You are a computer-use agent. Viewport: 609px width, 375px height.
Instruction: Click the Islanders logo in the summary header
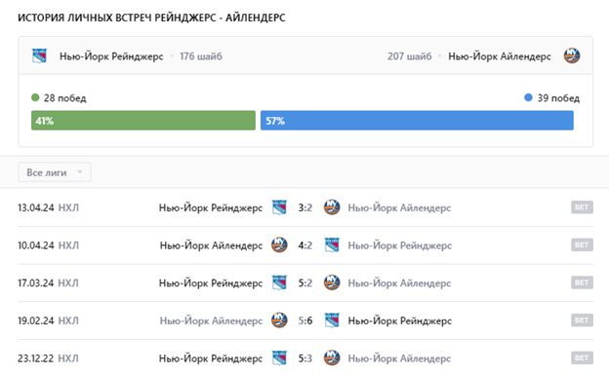click(x=572, y=56)
